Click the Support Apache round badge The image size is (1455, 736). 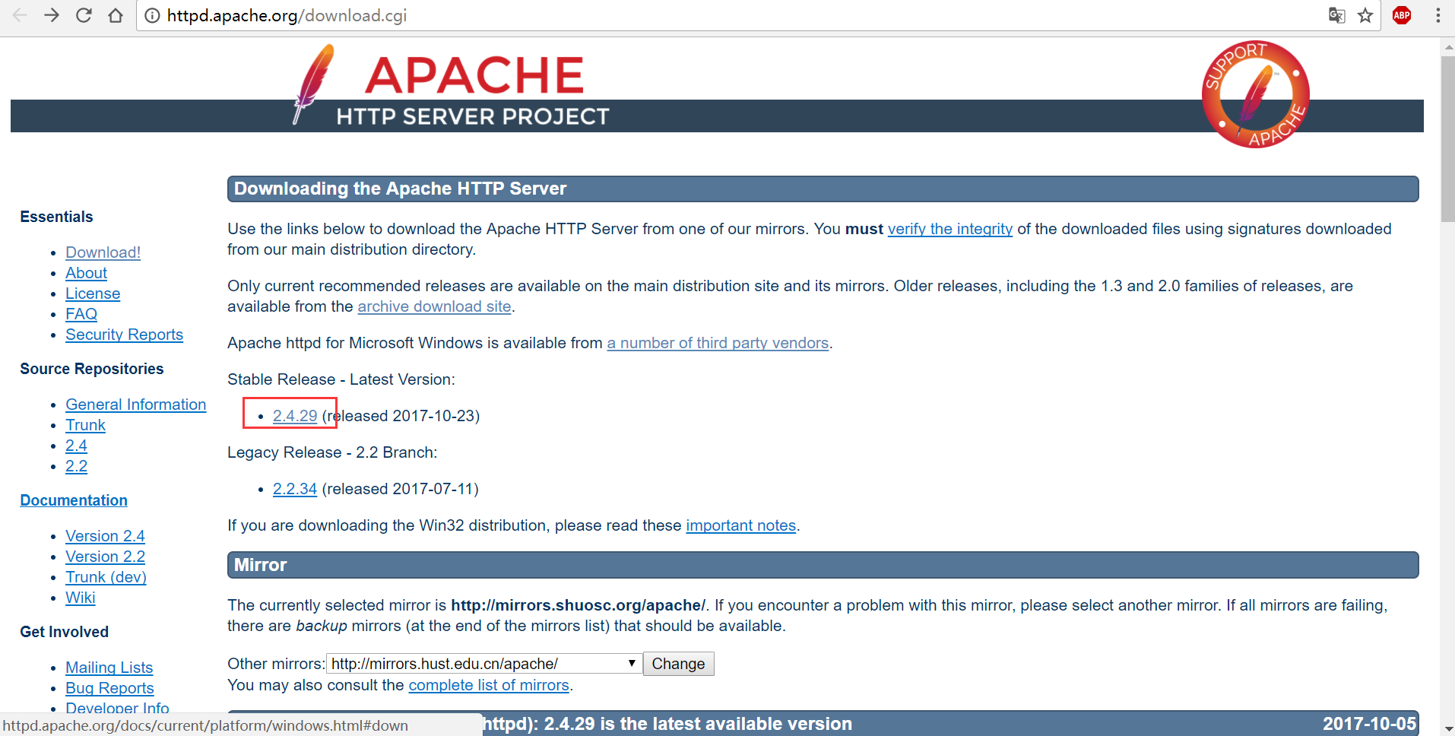[x=1255, y=94]
